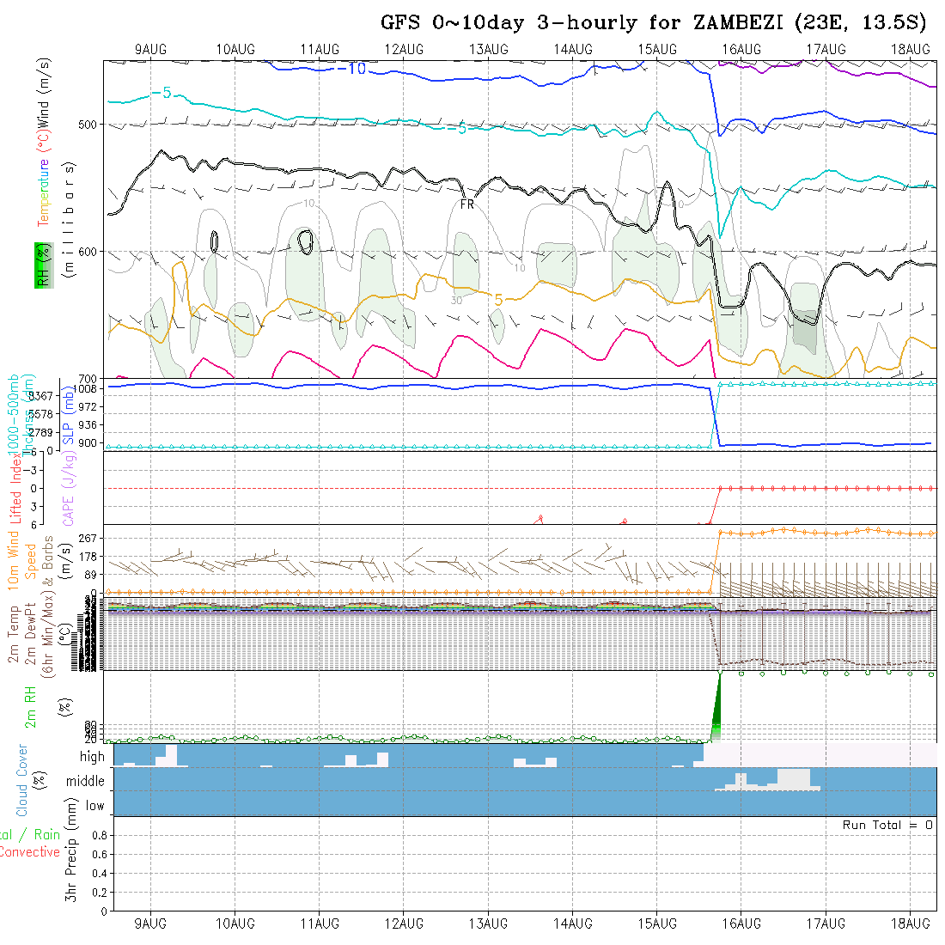945x945 pixels.
Task: Click the 1008 SLP axis value
Action: click(x=88, y=389)
